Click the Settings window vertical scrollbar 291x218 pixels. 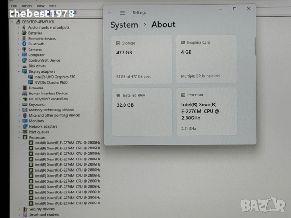255,45
